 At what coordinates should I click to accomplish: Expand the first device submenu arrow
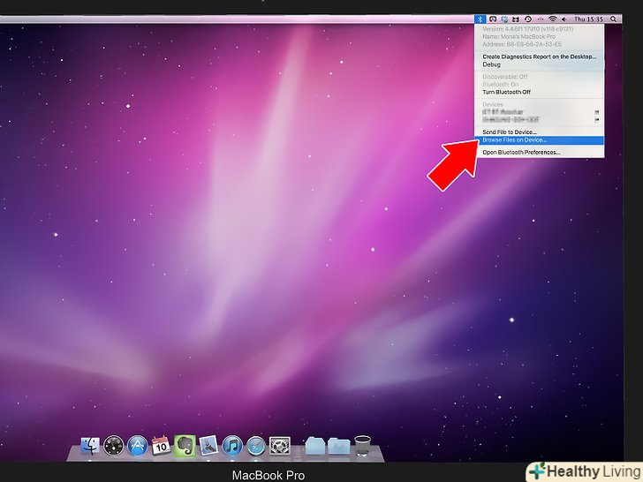(597, 112)
